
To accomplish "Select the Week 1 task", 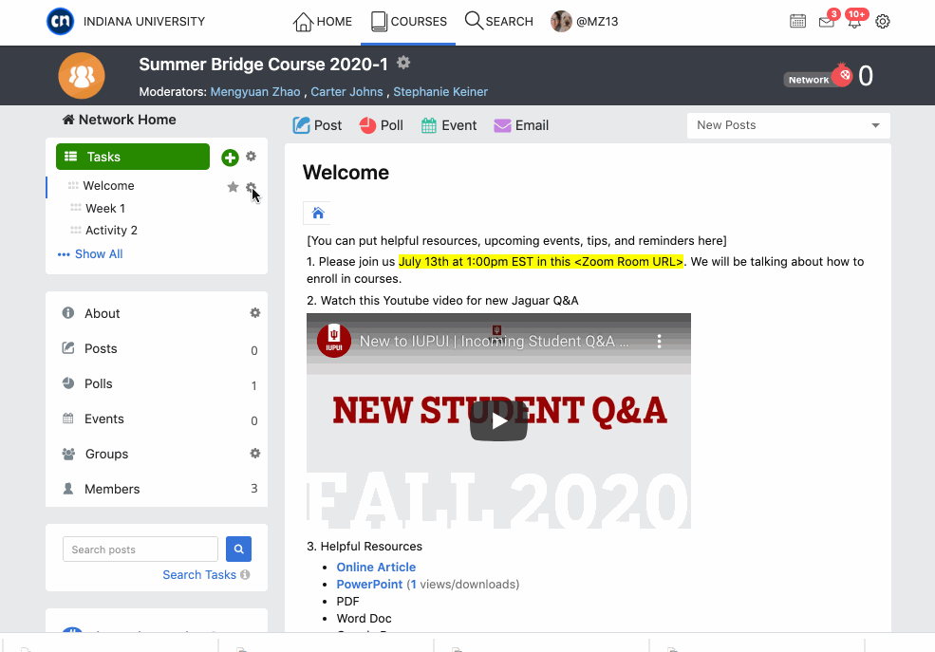I will [105, 208].
